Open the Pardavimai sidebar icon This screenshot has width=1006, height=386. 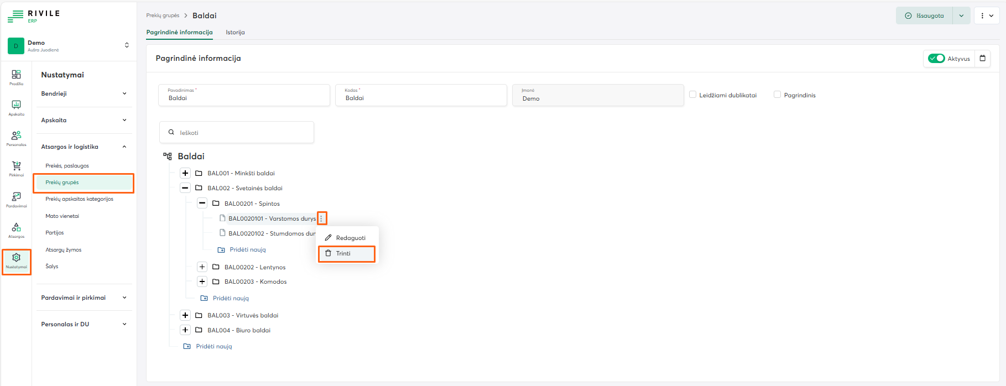point(16,199)
